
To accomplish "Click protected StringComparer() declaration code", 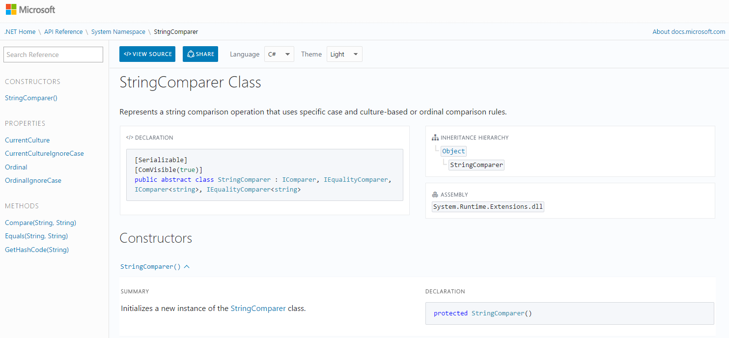I will [x=483, y=313].
